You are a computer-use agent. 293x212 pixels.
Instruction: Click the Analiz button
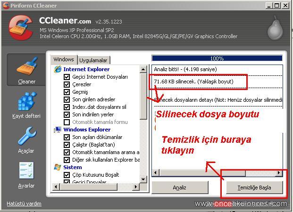(179, 188)
